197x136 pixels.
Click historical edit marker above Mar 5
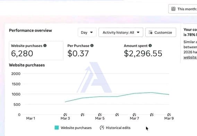[100, 115]
